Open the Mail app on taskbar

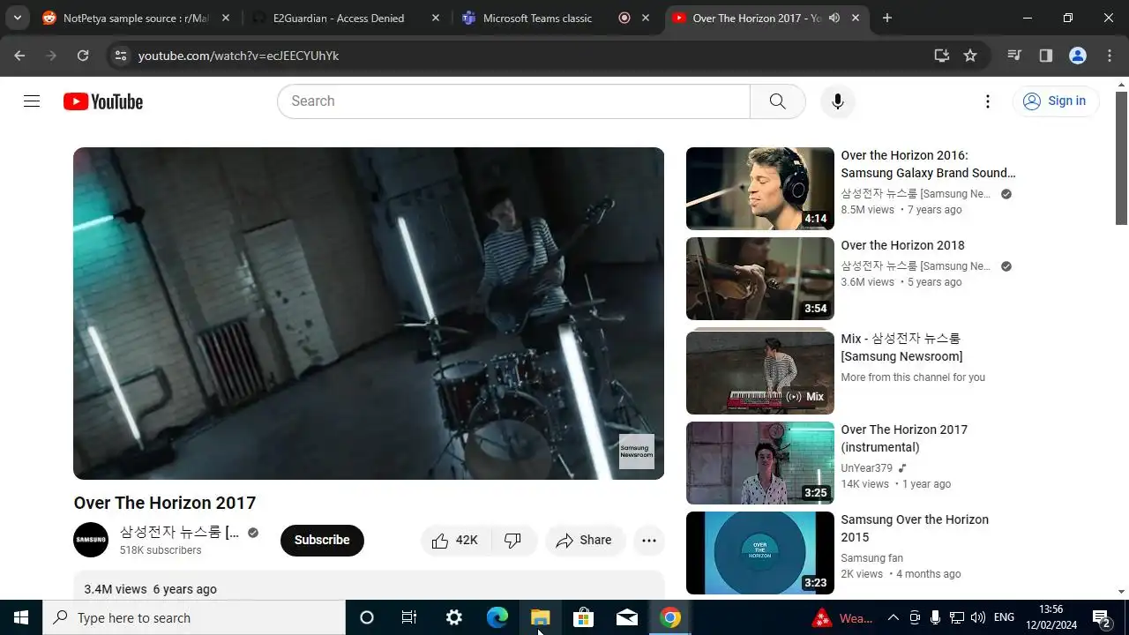(627, 617)
